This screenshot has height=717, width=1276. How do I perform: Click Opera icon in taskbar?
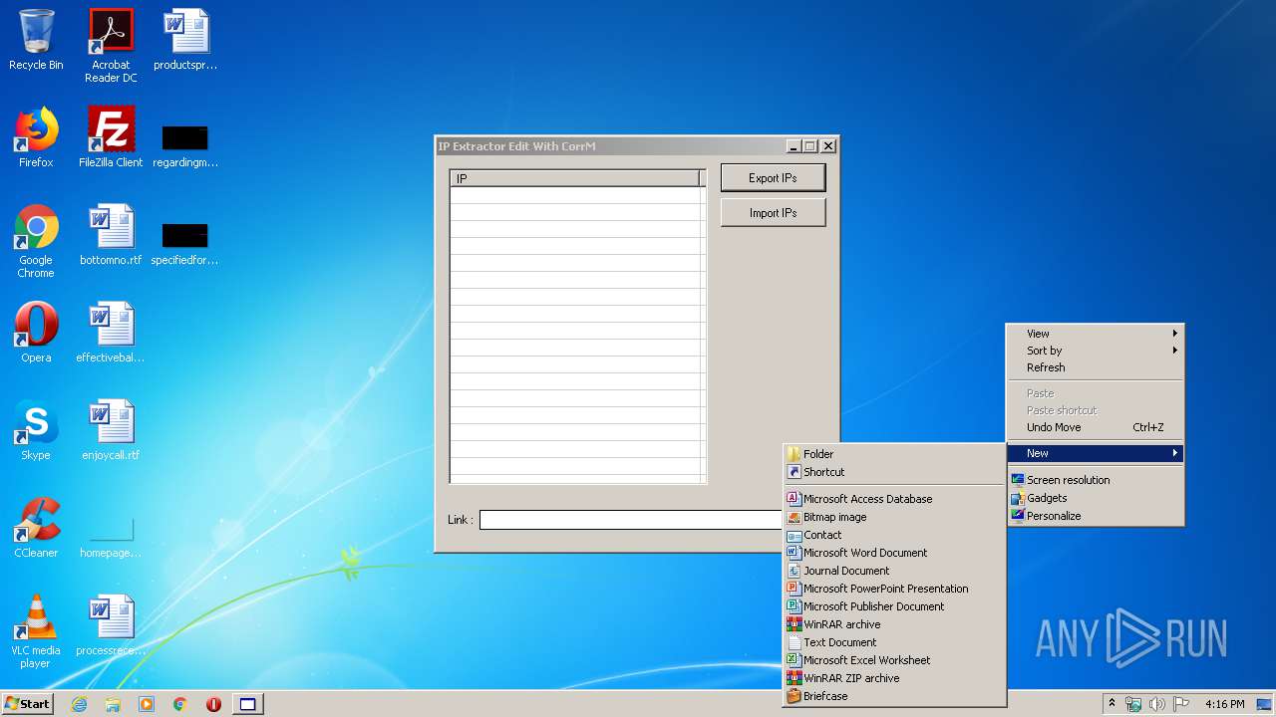(x=213, y=704)
